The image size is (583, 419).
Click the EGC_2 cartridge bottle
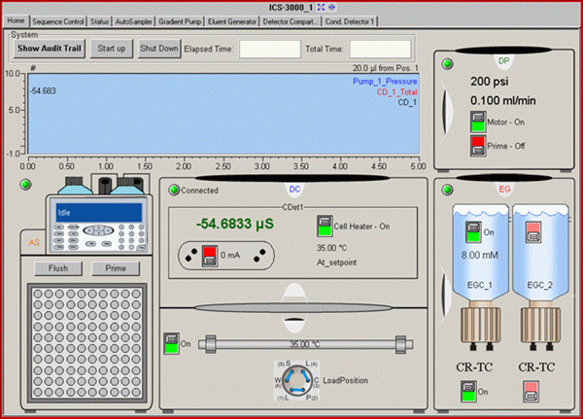point(540,253)
